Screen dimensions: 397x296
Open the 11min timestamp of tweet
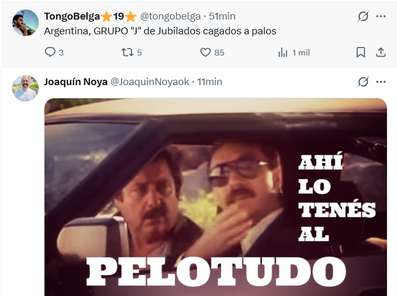tap(210, 82)
